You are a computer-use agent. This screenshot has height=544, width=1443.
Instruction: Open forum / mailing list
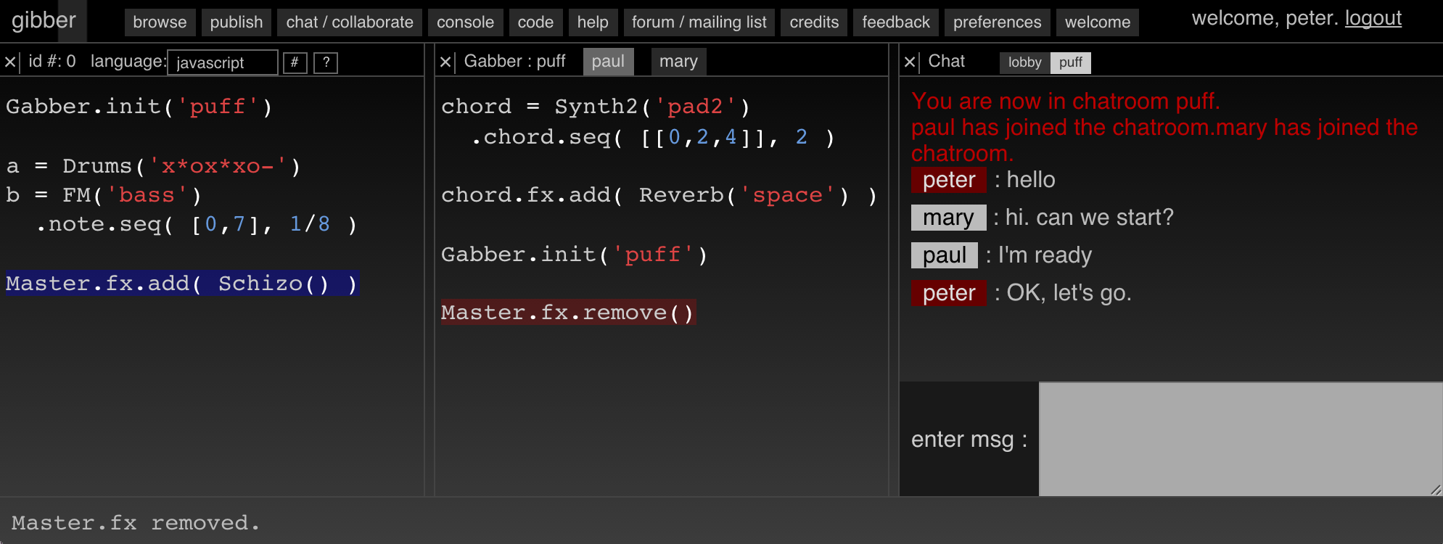(x=699, y=22)
